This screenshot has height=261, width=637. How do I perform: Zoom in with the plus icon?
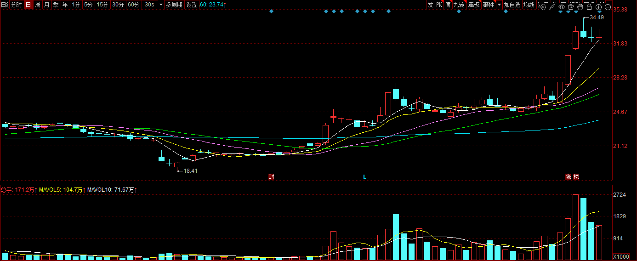(x=598, y=7)
